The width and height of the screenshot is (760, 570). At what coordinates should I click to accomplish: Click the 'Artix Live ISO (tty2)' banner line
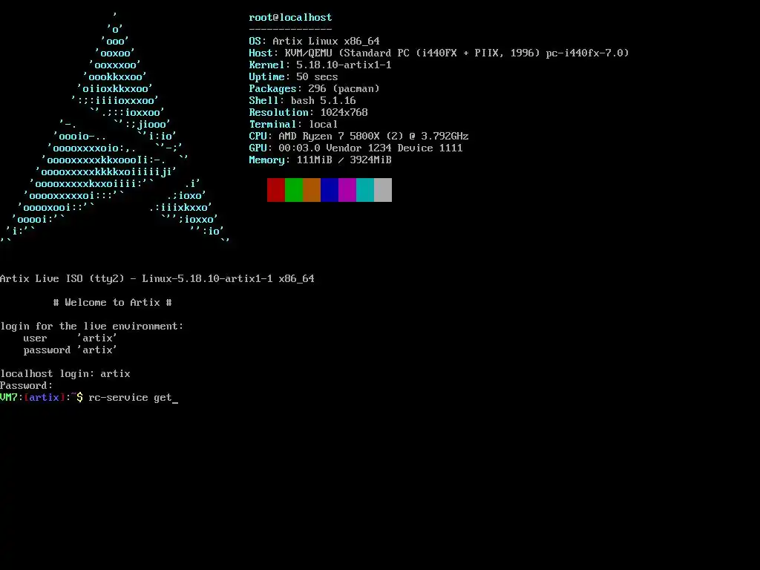coord(157,279)
